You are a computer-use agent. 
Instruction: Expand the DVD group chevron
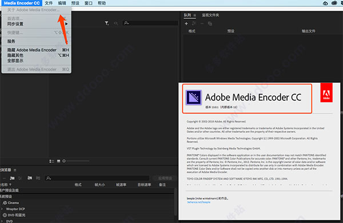coord(2,221)
